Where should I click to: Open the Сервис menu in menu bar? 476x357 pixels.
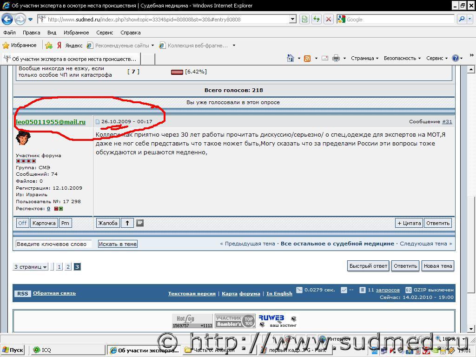[105, 33]
